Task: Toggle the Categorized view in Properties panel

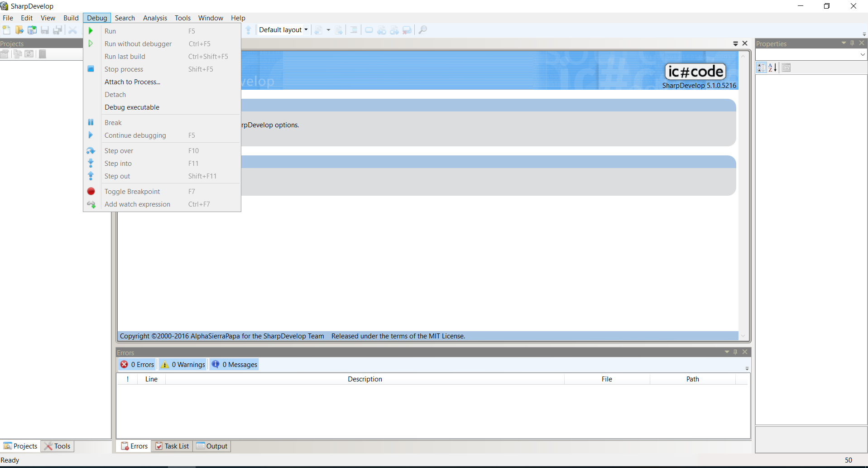Action: tap(762, 68)
